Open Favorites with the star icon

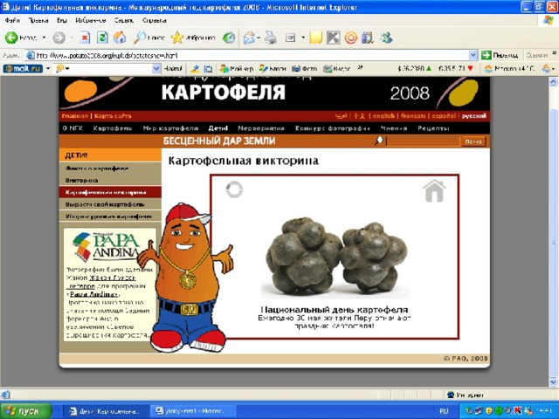click(x=176, y=38)
